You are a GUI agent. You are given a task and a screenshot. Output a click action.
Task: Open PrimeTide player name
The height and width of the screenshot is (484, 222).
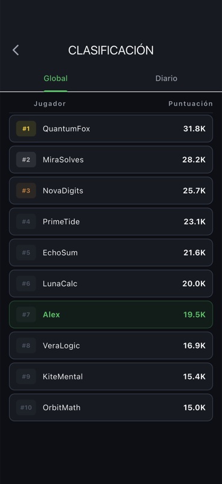62,221
